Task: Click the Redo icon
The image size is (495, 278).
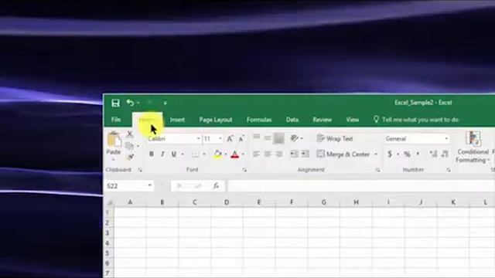Action: tap(151, 103)
